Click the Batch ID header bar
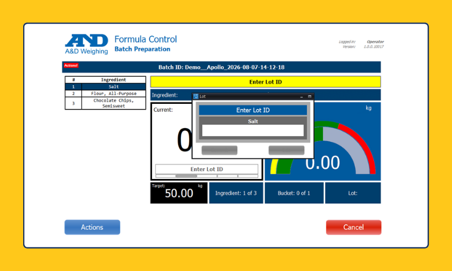 [x=221, y=67]
